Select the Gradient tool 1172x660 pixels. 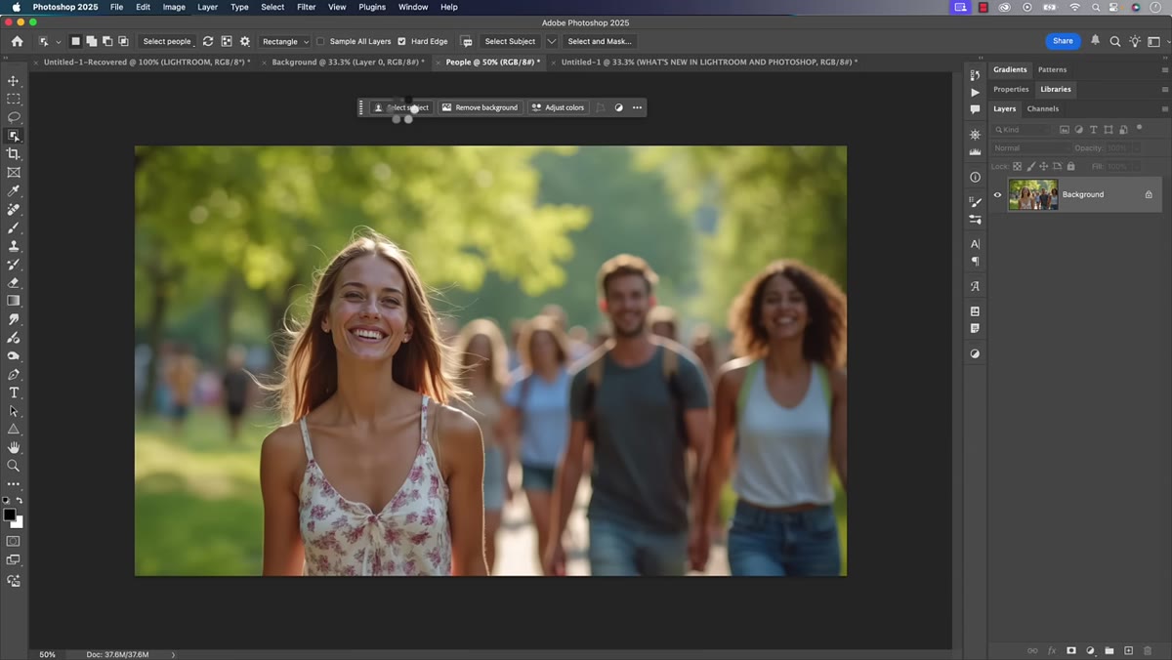point(14,301)
